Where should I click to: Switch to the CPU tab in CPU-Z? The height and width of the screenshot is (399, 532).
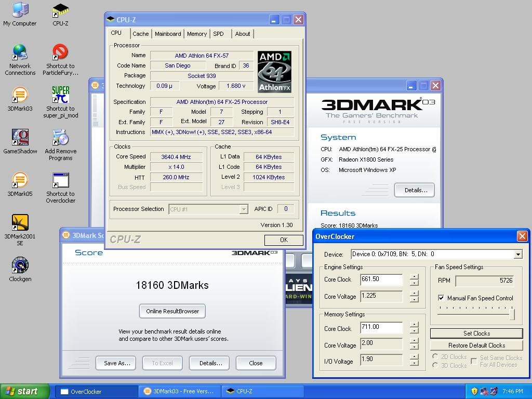116,33
